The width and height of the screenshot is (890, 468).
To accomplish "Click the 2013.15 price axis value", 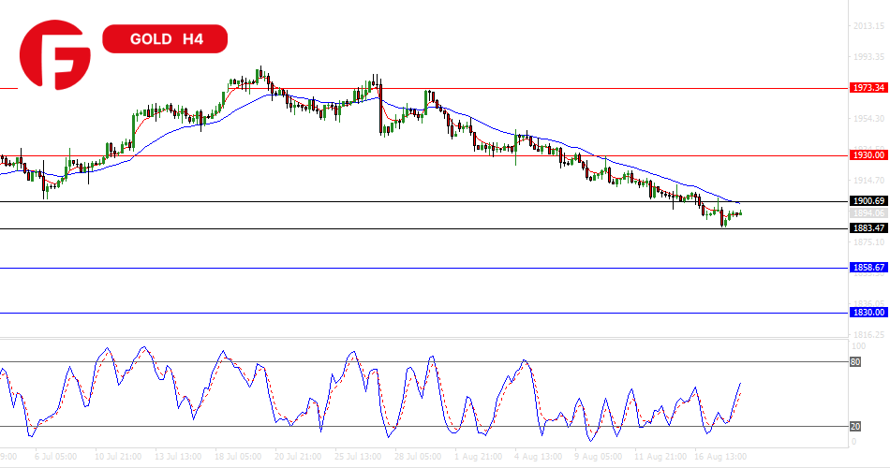I will tap(868, 26).
